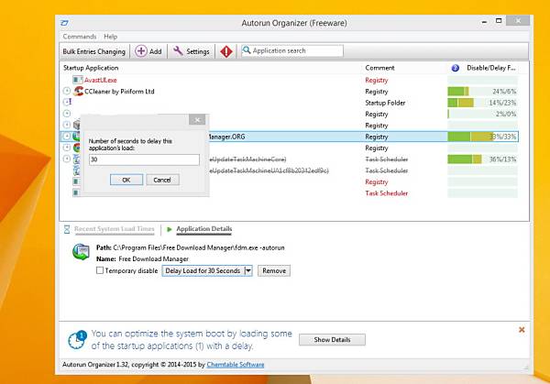Enable the Temporary disable checkbox

click(100, 270)
